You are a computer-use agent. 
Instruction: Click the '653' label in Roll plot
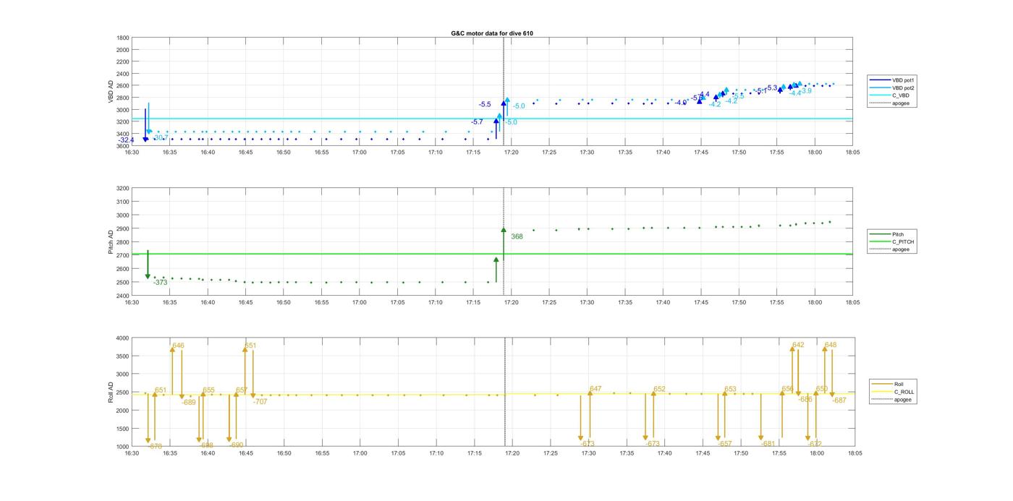point(730,389)
